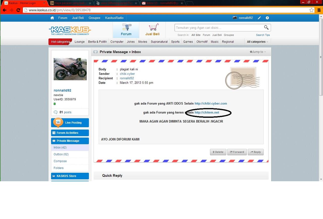Open the Sports category
This screenshot has width=323, height=219.
click(175, 42)
